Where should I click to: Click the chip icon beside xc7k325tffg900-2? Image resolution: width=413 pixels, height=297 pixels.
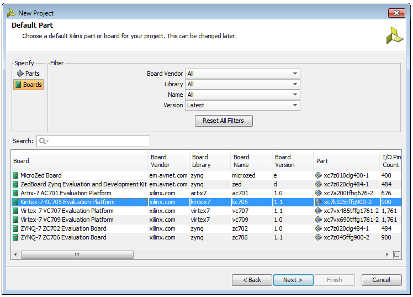319,202
